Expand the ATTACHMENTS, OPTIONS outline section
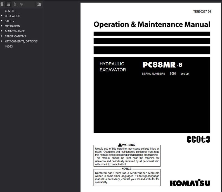The width and height of the screenshot is (222, 192). 2,41
